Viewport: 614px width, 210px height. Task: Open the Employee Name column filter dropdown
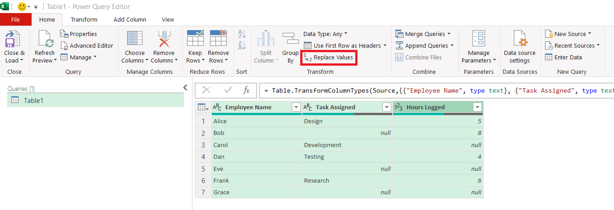tap(296, 107)
